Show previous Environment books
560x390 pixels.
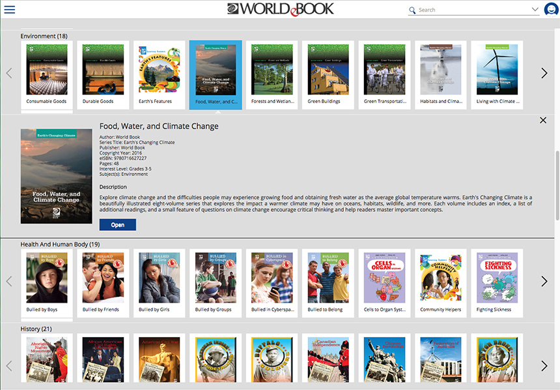[x=9, y=73]
